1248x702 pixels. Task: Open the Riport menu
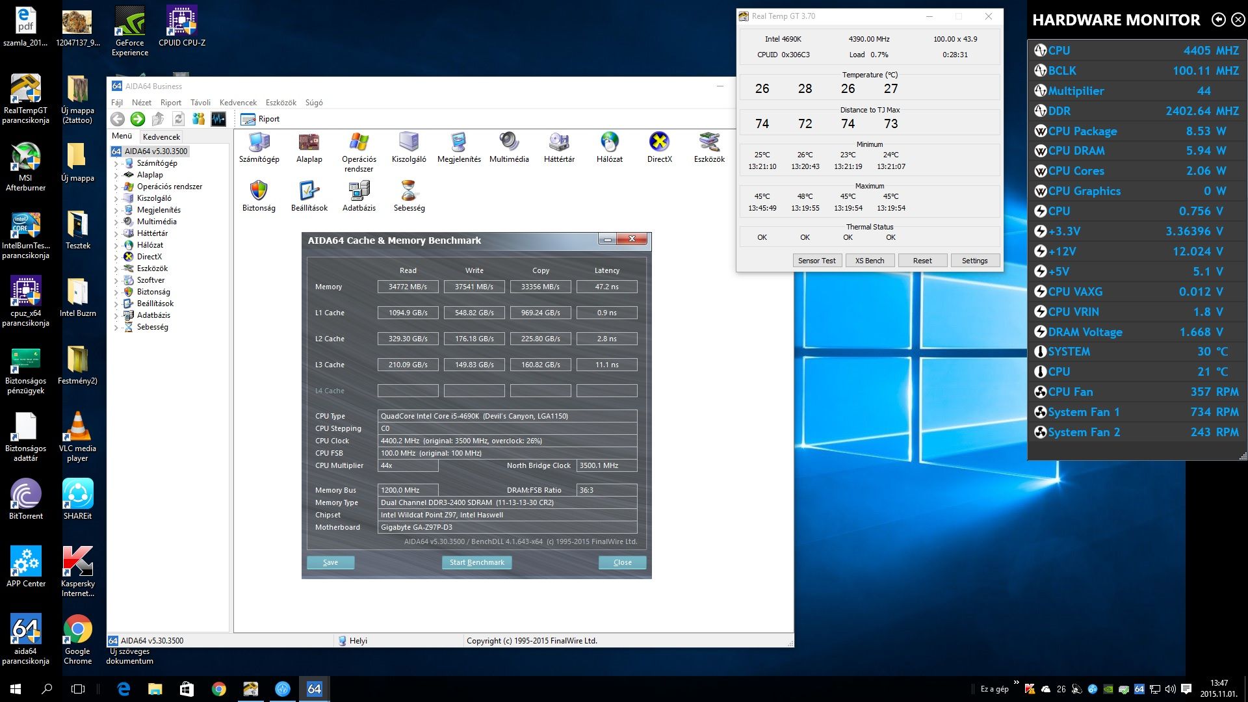[x=171, y=103]
